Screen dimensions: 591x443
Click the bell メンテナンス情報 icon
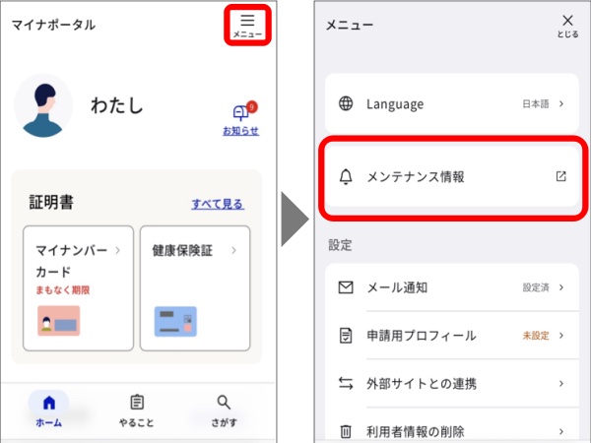click(346, 176)
